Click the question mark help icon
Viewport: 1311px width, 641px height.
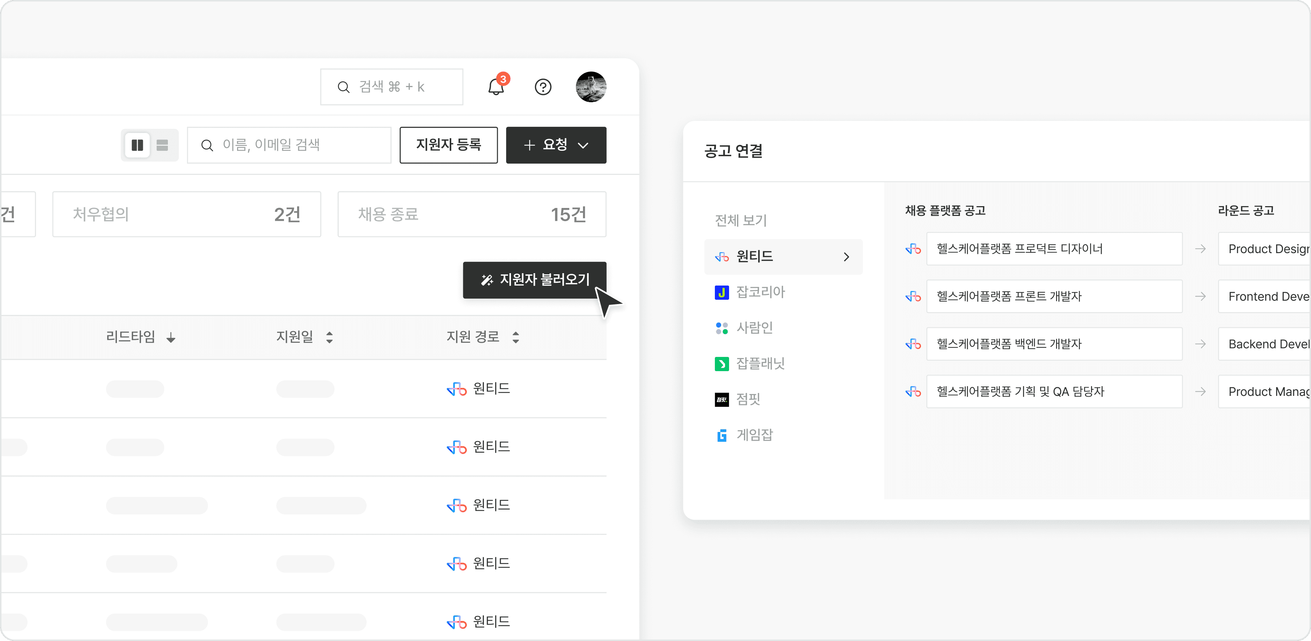[543, 87]
